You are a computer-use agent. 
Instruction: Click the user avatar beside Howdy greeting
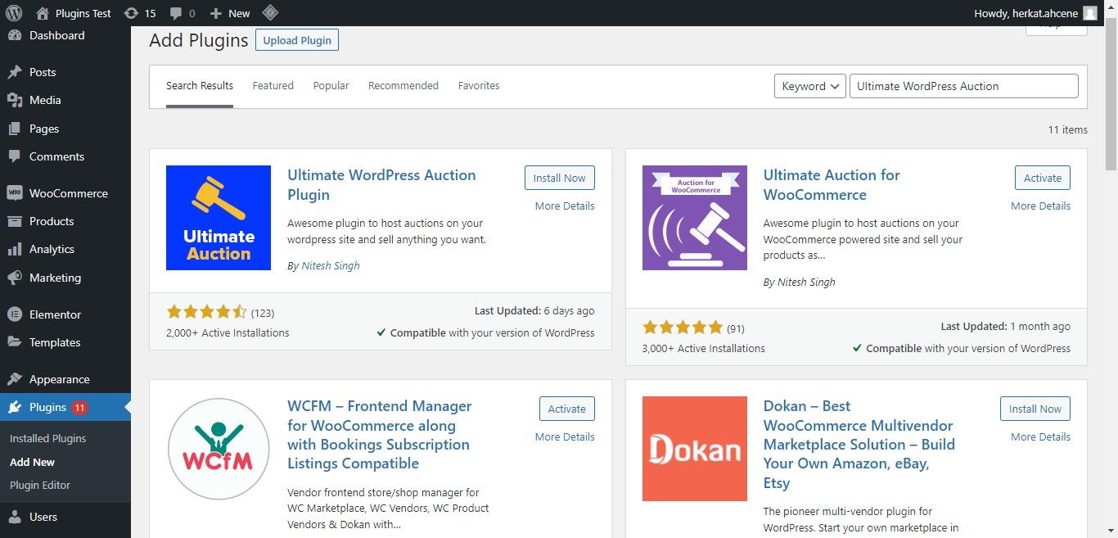(1089, 13)
